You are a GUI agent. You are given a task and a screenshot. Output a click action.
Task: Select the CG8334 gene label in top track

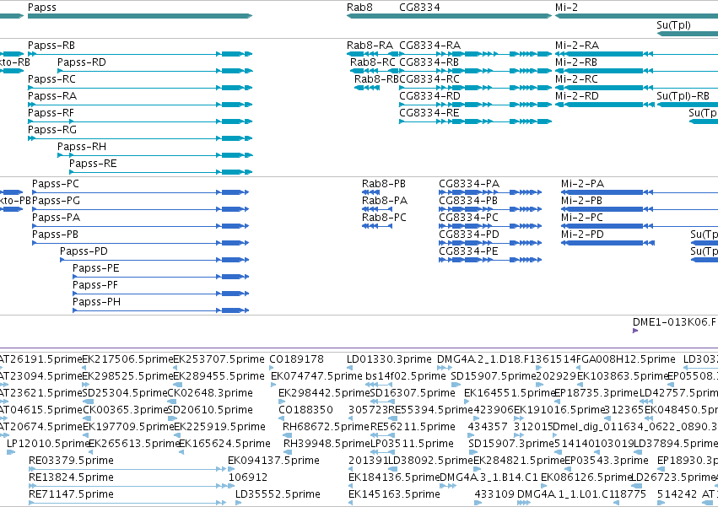tap(419, 8)
